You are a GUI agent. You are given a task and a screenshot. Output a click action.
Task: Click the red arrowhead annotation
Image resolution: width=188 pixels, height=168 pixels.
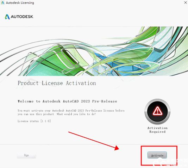tap(117, 148)
